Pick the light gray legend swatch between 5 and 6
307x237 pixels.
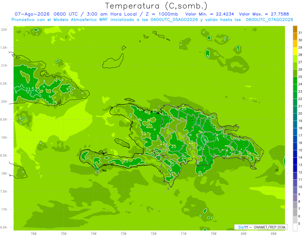coord(295,220)
